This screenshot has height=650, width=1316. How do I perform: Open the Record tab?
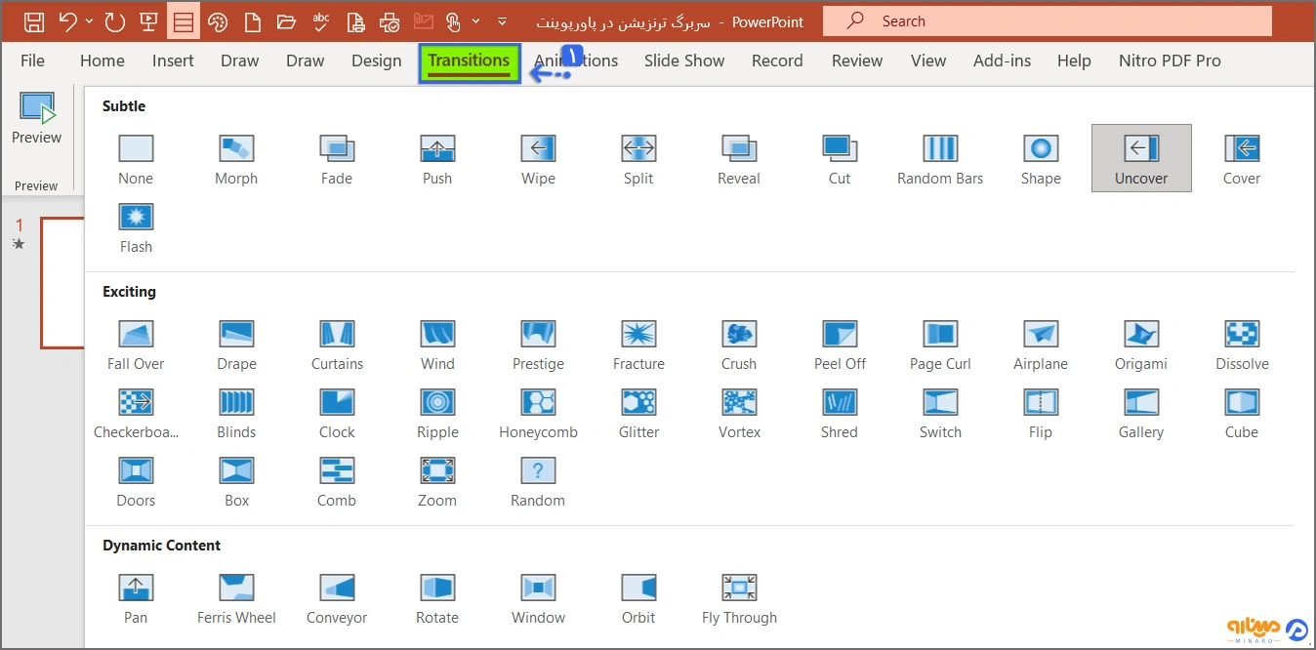(777, 61)
